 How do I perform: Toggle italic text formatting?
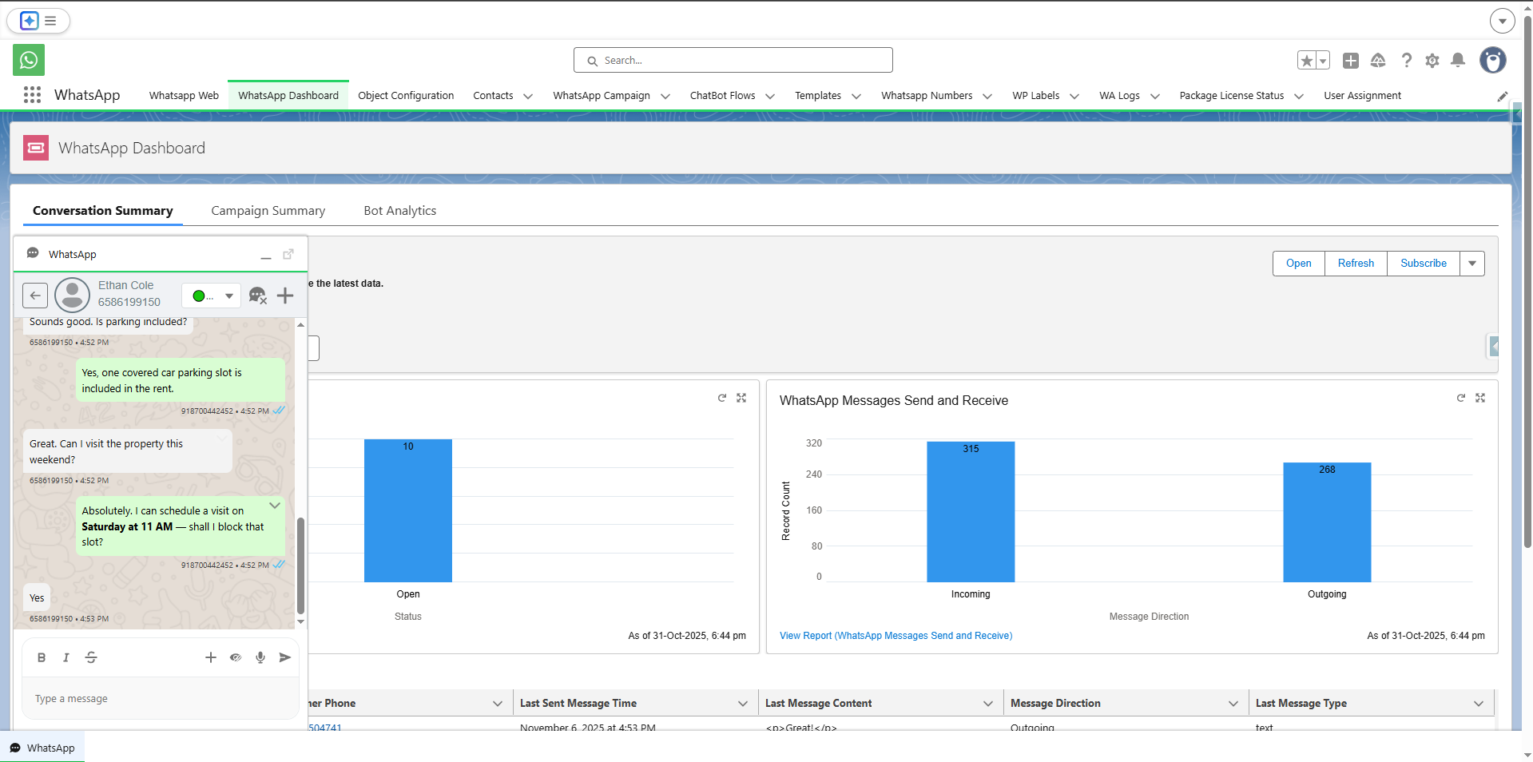point(66,657)
